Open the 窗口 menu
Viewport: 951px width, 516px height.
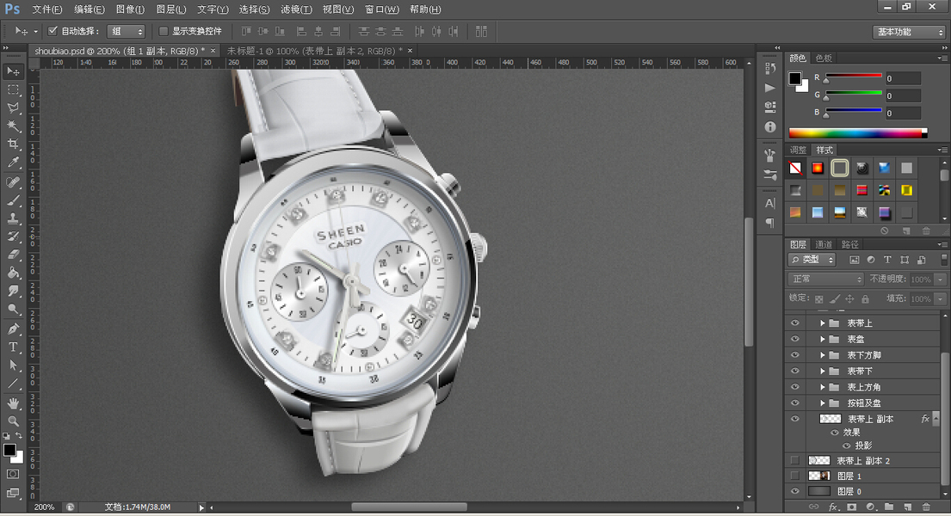point(382,9)
